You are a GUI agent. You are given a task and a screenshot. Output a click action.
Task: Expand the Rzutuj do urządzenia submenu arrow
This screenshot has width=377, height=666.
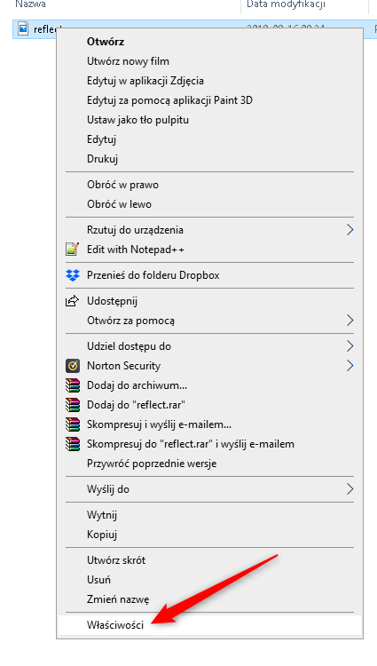coord(350,230)
